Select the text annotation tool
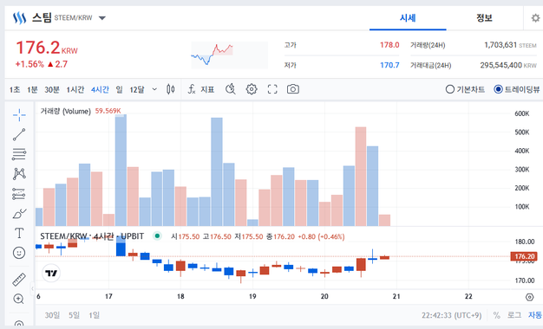Screen dimensions: 543x329 (x=19, y=233)
